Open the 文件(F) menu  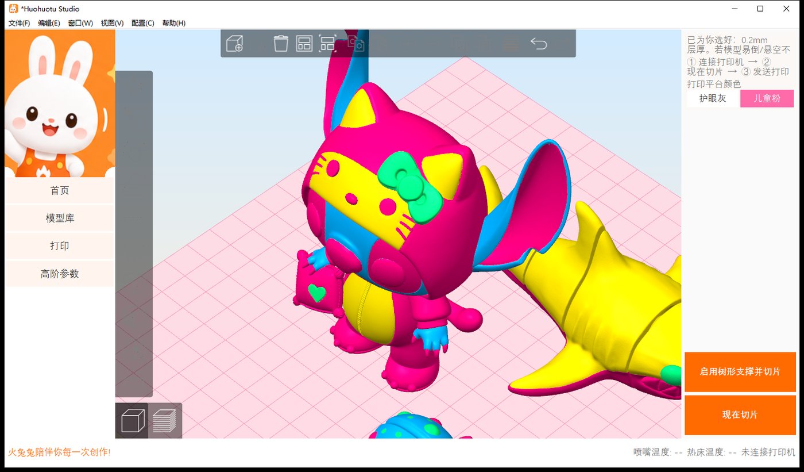[19, 23]
